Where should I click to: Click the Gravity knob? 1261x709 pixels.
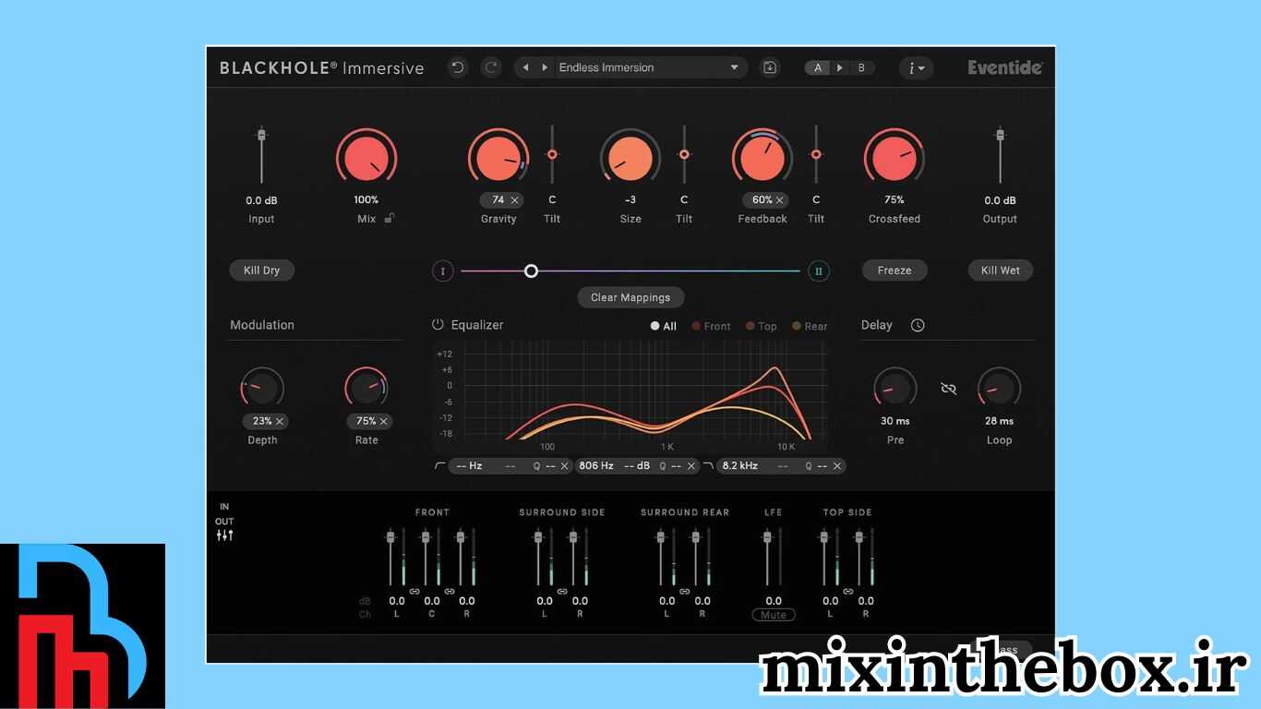click(498, 158)
